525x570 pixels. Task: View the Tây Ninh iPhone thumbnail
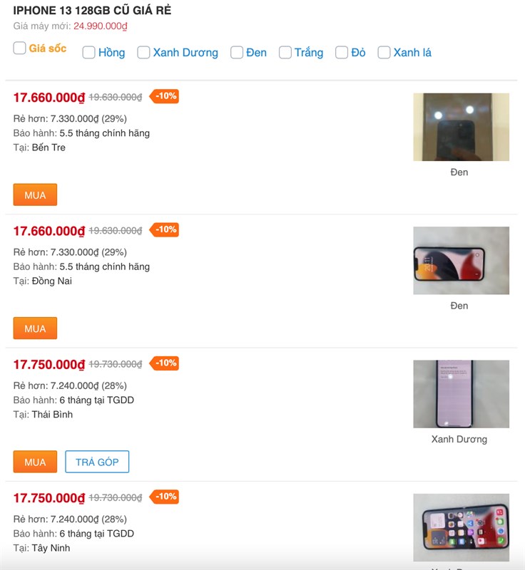(x=461, y=527)
